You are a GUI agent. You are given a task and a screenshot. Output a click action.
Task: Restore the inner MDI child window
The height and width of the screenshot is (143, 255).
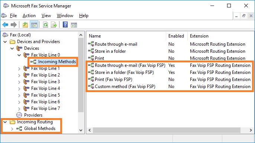[243, 16]
